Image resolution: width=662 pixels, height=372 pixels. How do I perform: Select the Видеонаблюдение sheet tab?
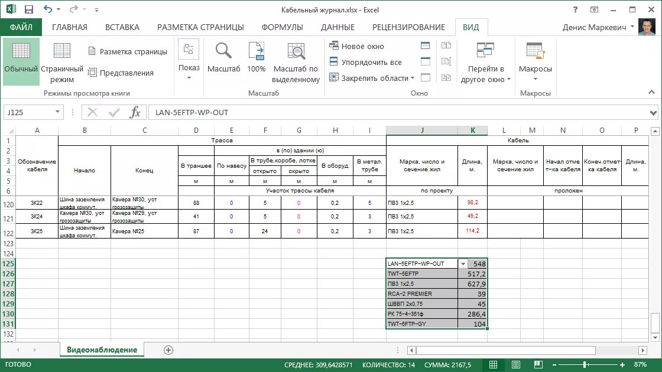pyautogui.click(x=102, y=350)
